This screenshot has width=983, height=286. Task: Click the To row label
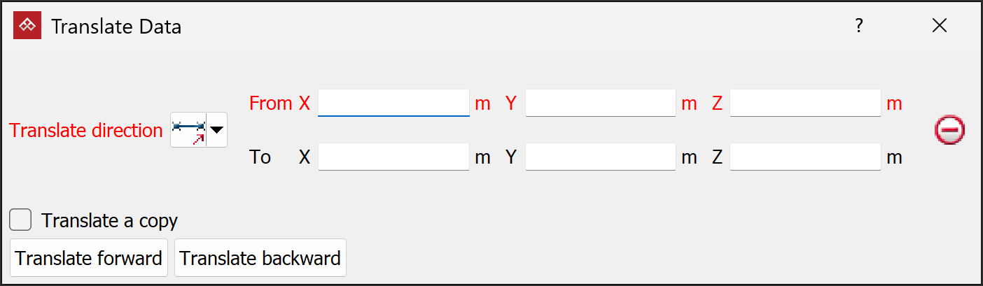(260, 157)
